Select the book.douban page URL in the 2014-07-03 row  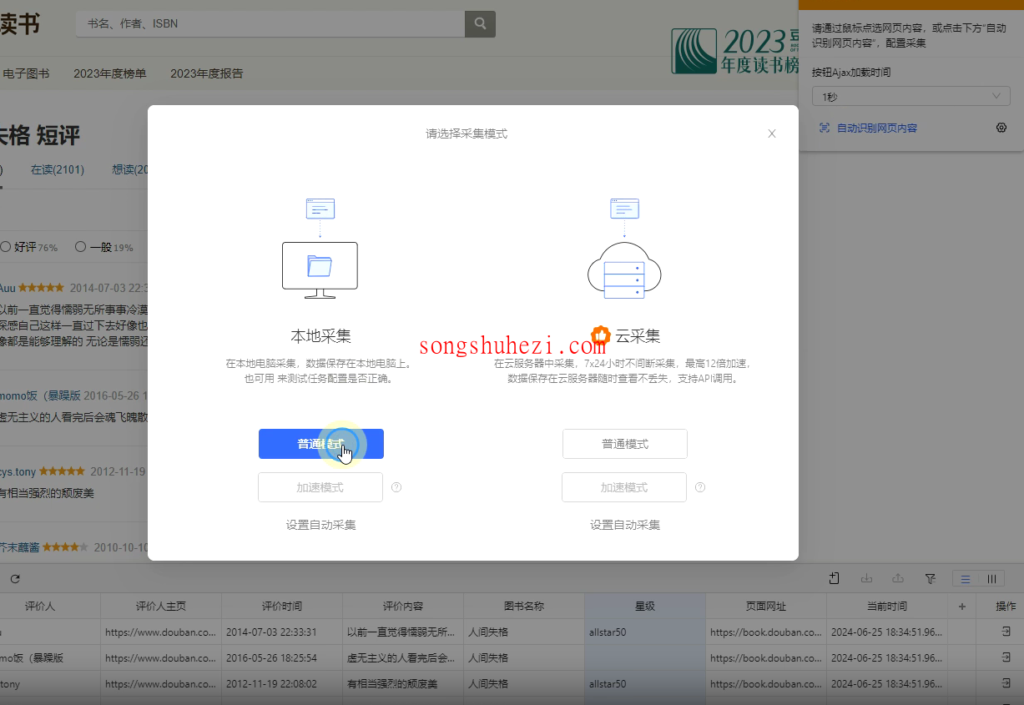[766, 632]
